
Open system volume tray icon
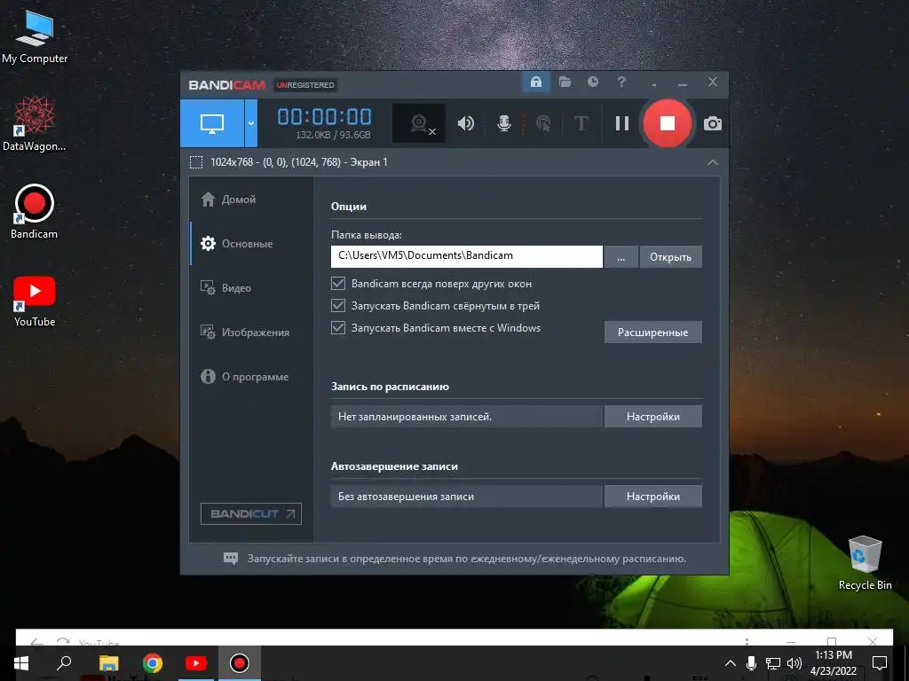[x=794, y=663]
